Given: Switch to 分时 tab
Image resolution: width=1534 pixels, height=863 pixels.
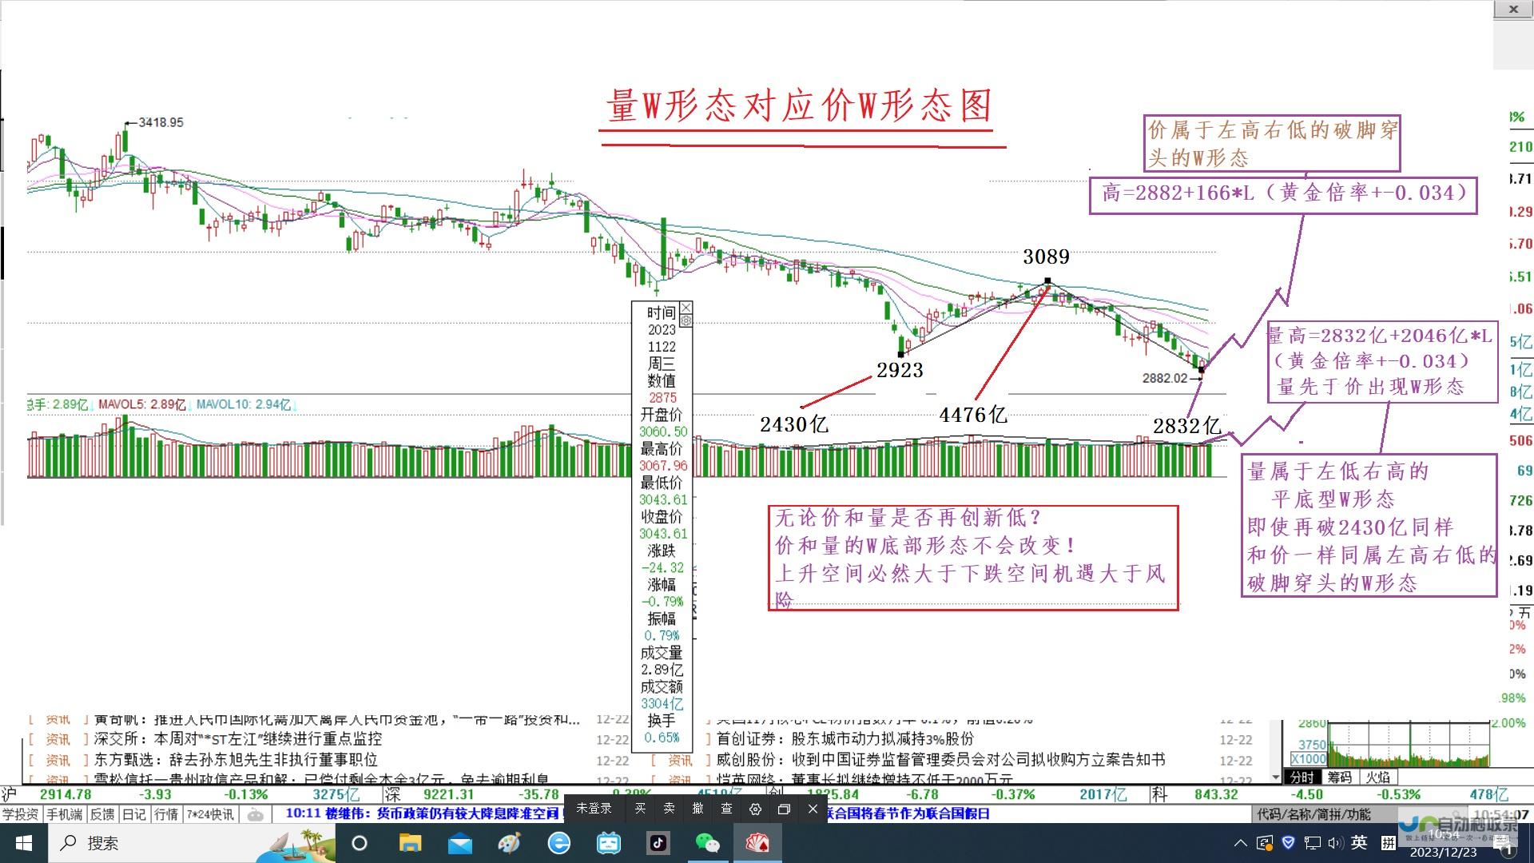Looking at the screenshot, I should pyautogui.click(x=1302, y=777).
